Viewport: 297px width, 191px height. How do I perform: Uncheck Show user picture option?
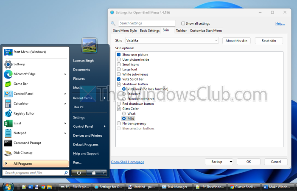pyautogui.click(x=119, y=55)
